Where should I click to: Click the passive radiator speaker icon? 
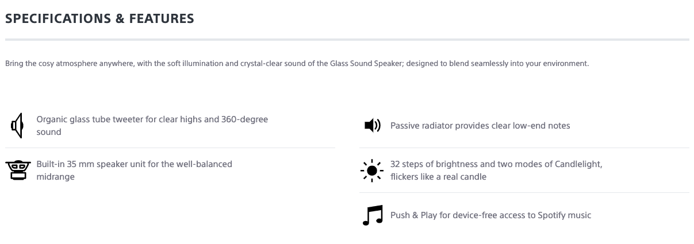[x=372, y=125]
